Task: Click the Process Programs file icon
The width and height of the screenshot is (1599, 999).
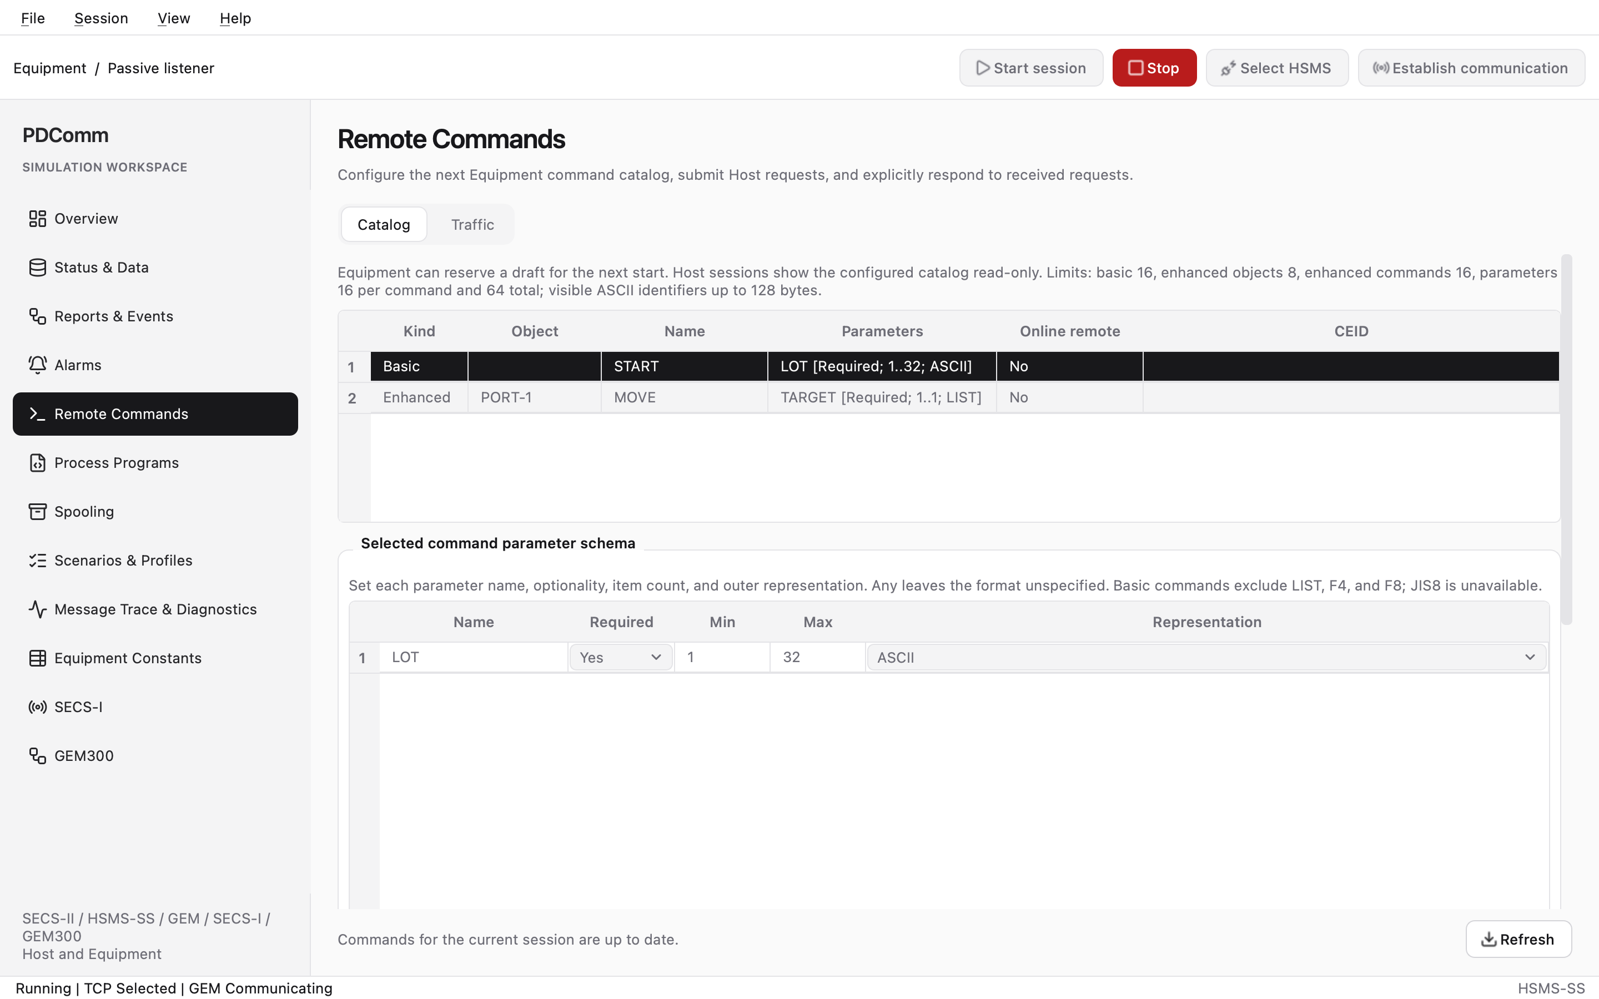Action: [x=38, y=463]
